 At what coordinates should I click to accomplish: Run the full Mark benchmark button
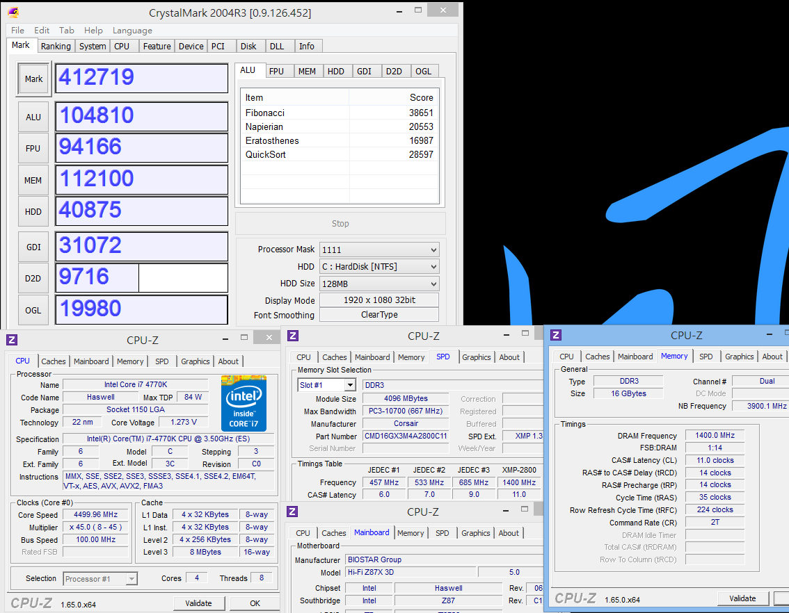[x=33, y=79]
